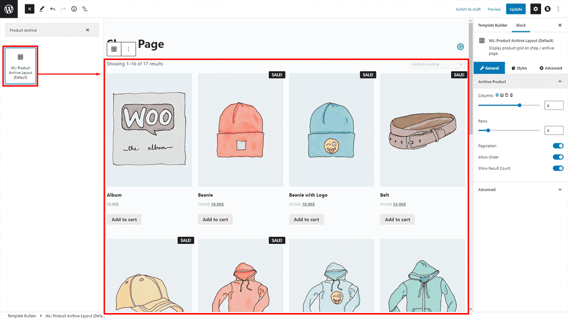This screenshot has width=568, height=319.
Task: Click the Columns slider handle
Action: [520, 105]
